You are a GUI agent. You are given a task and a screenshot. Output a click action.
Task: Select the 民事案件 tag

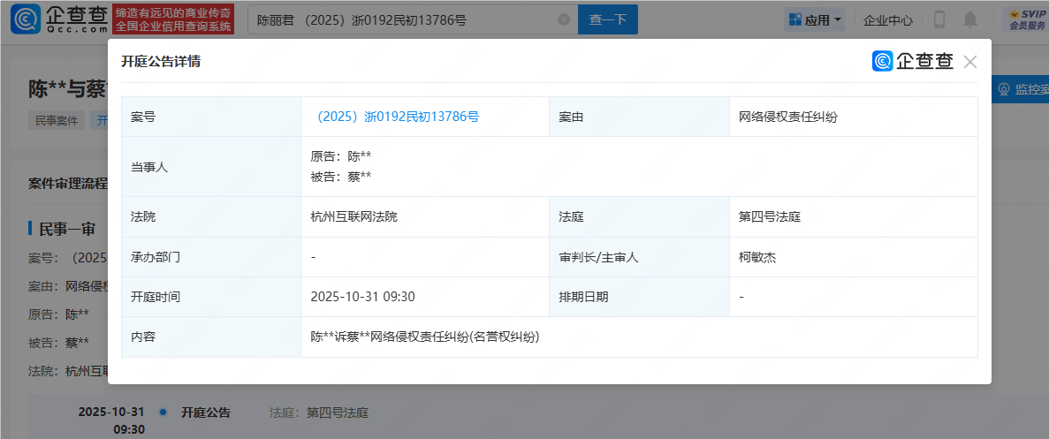pos(57,121)
